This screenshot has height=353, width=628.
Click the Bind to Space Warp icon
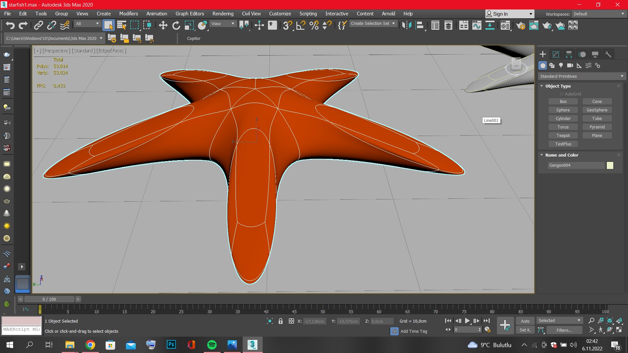(x=65, y=25)
